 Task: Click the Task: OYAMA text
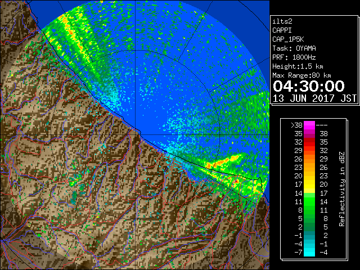(294, 48)
